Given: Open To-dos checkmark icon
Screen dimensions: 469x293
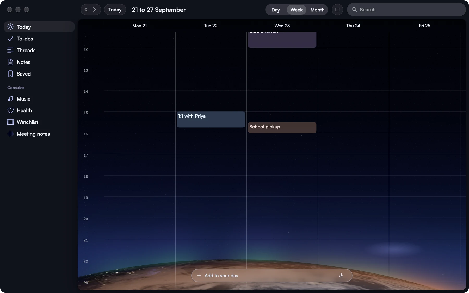Looking at the screenshot, I should pyautogui.click(x=10, y=39).
